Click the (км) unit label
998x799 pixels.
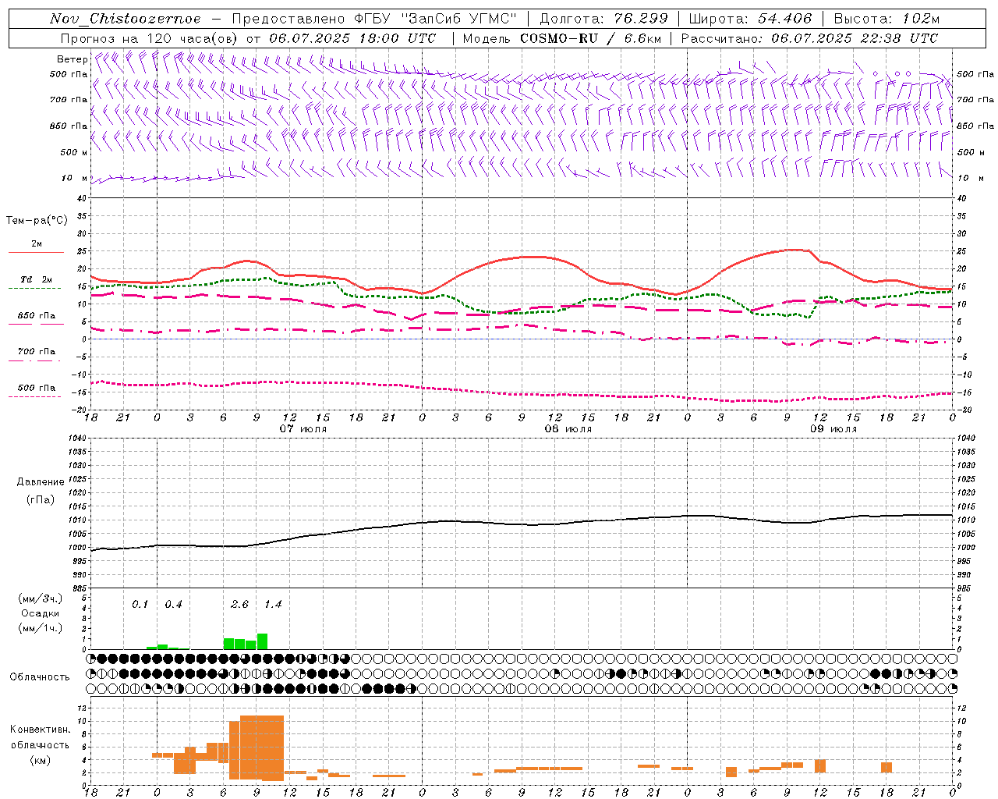(41, 760)
